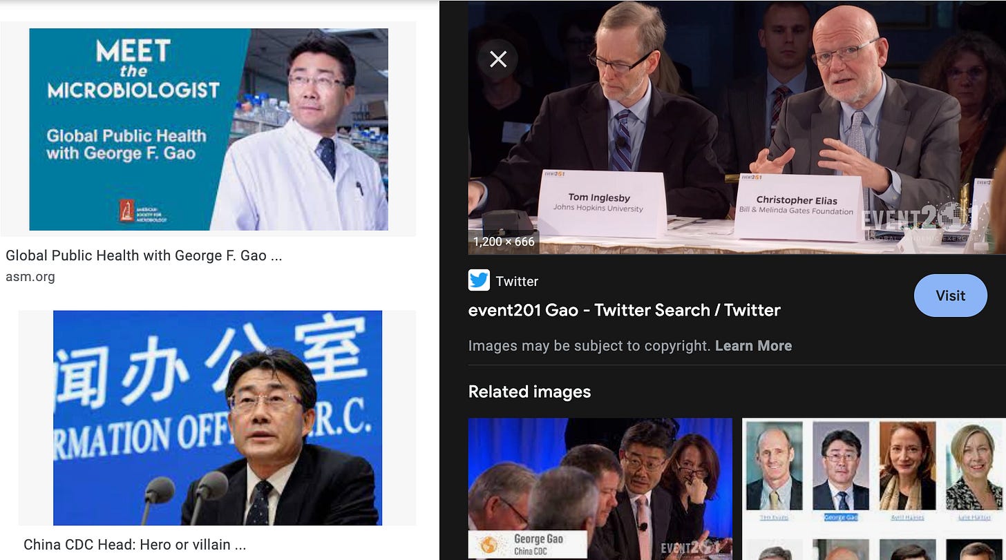Click the blue Visit button
This screenshot has width=1006, height=560.
pos(950,296)
